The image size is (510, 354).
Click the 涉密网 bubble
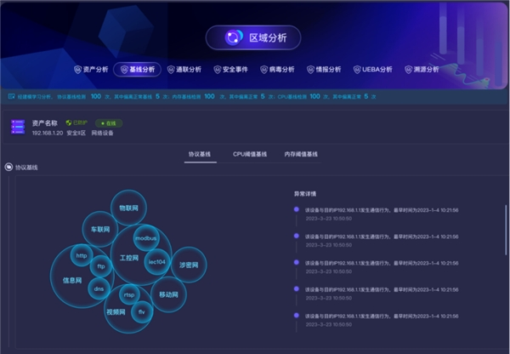188,265
